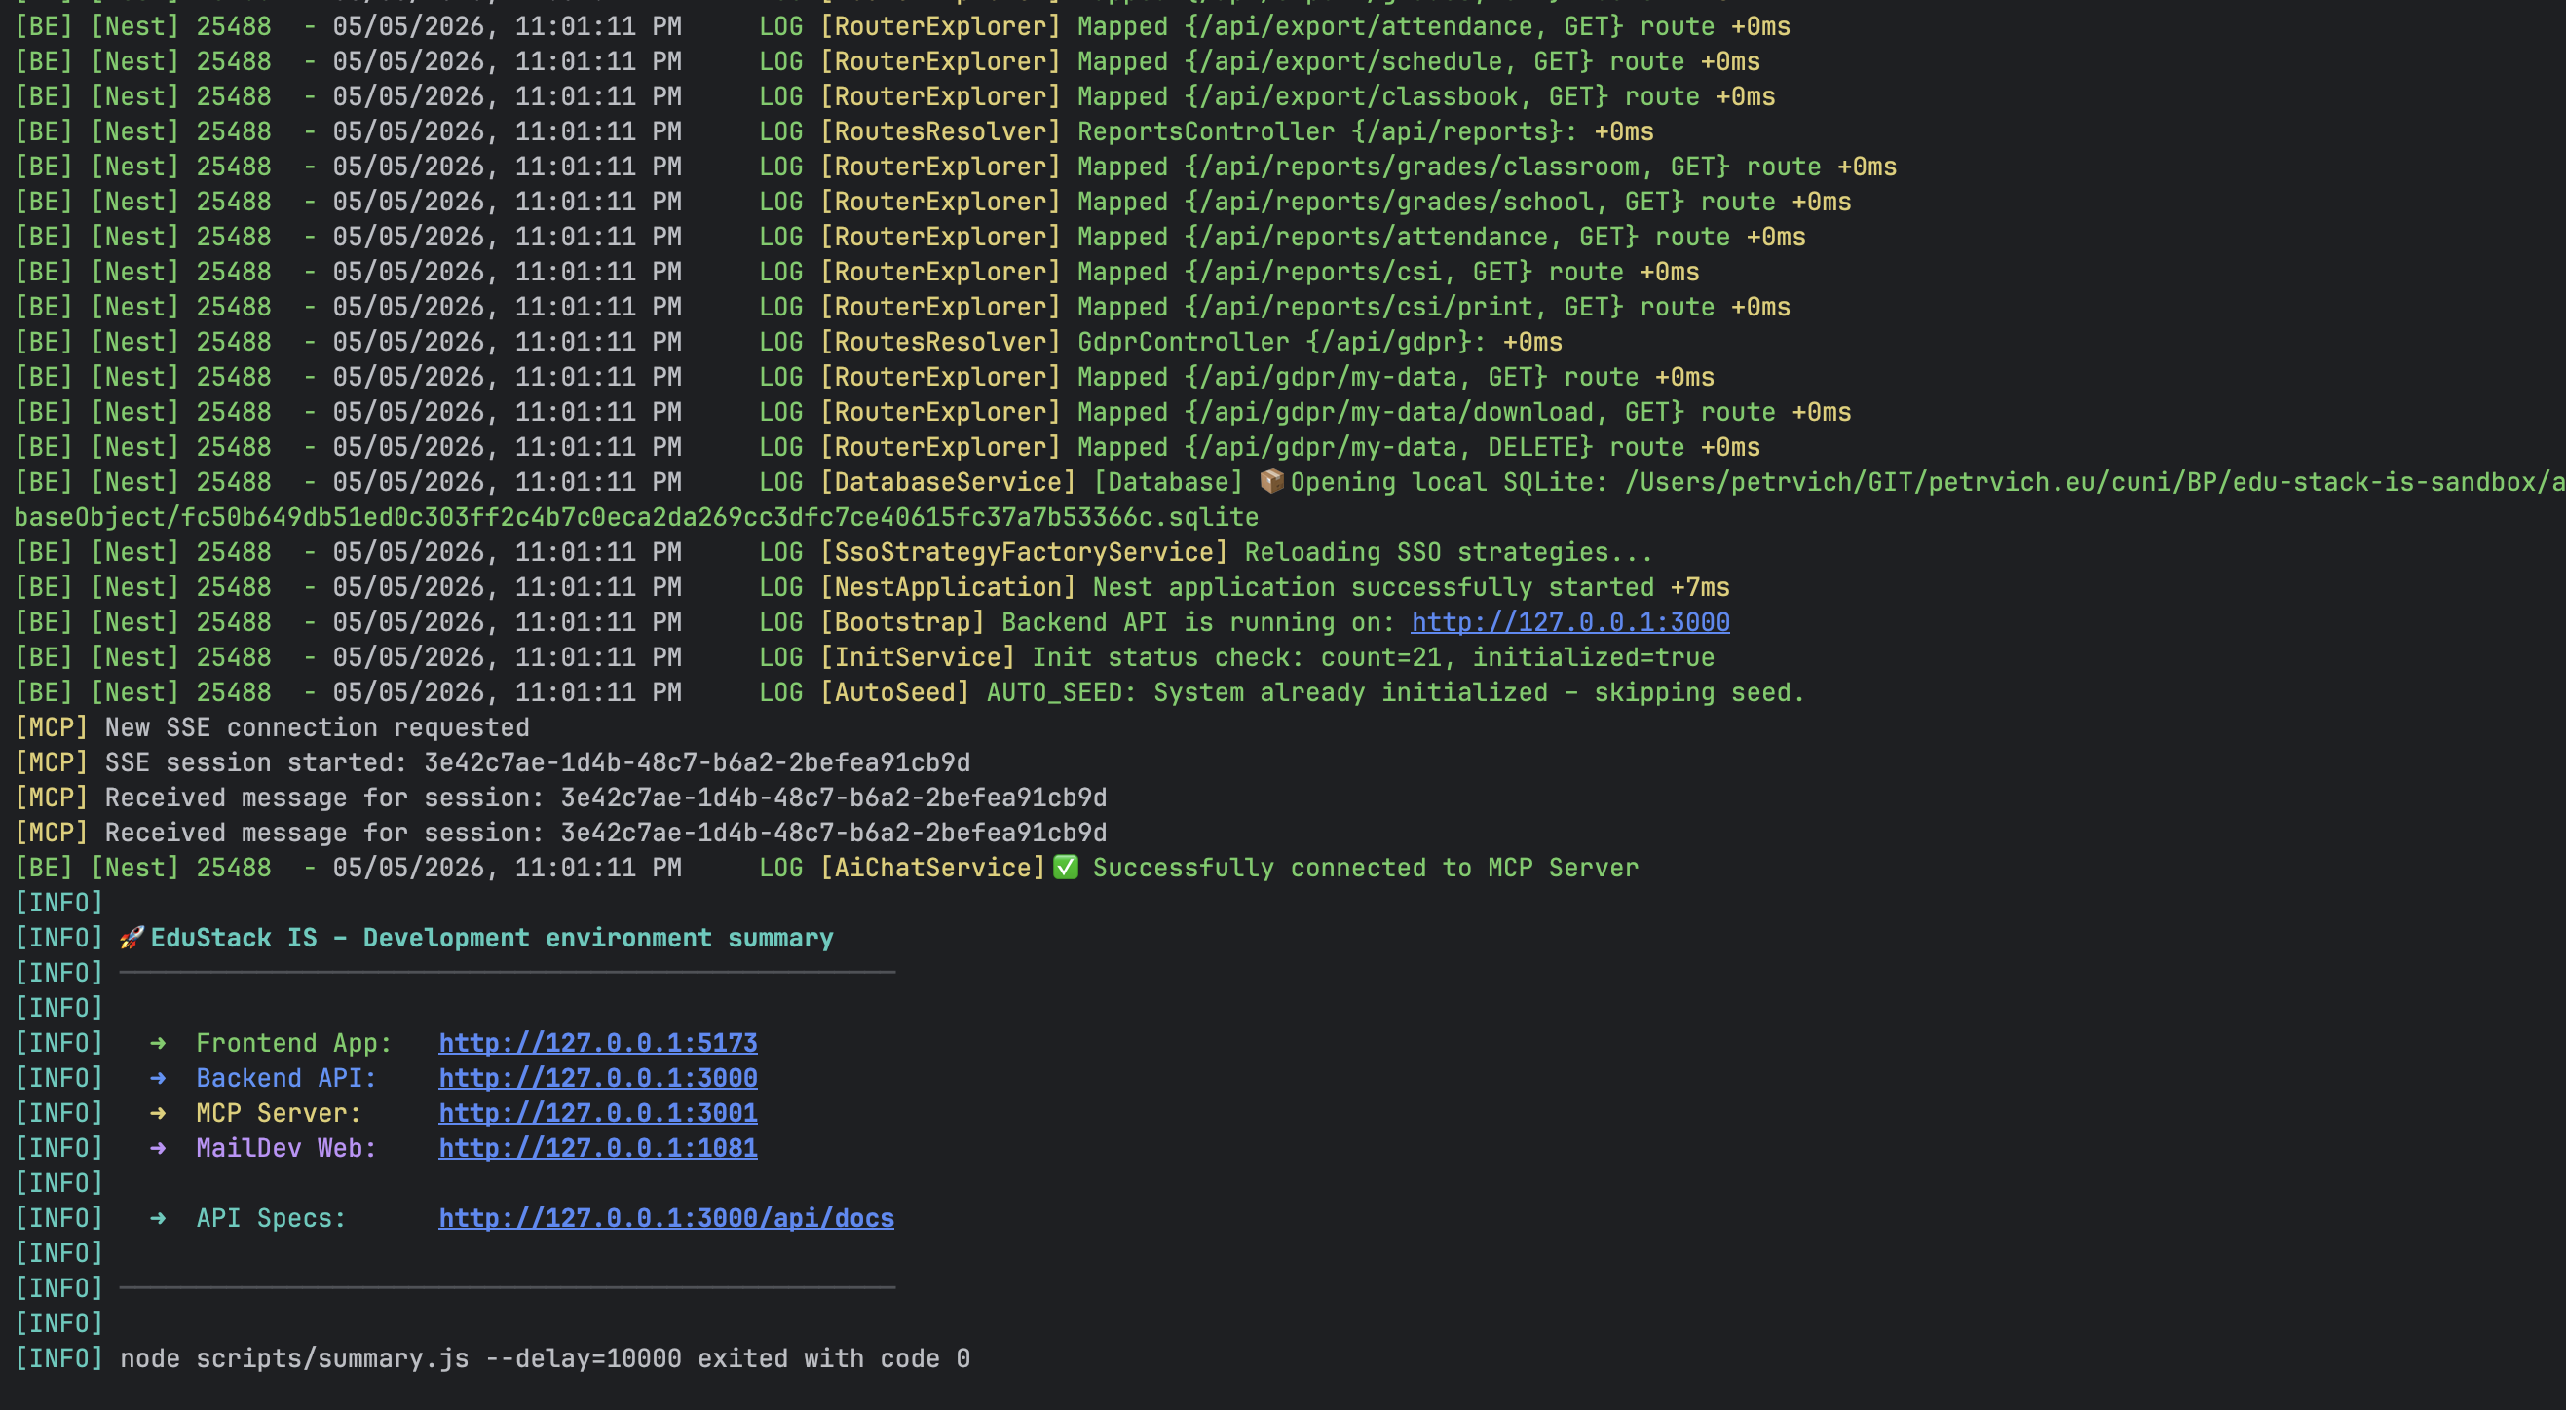Click the '[Bootstrap]' log tag
2566x1410 pixels.
(x=902, y=622)
